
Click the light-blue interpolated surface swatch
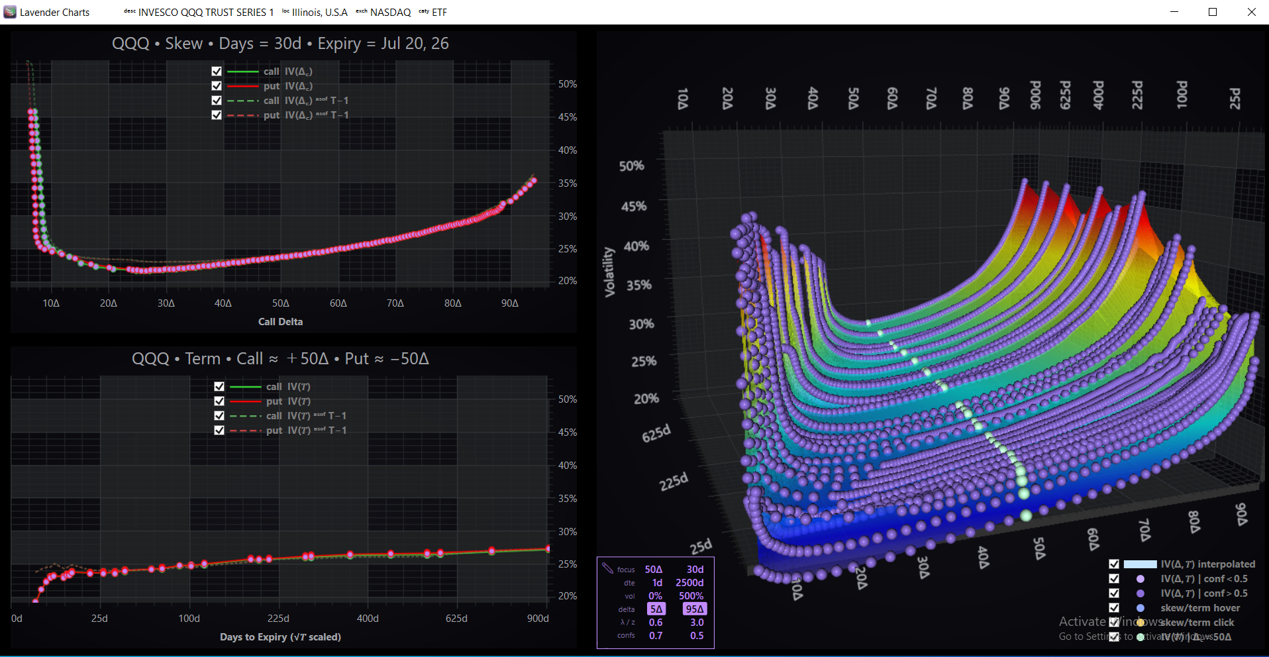coord(1140,564)
